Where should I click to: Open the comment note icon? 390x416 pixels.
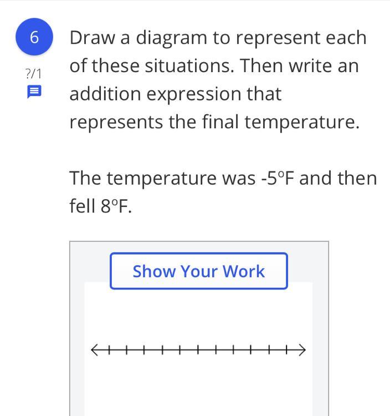tap(34, 92)
